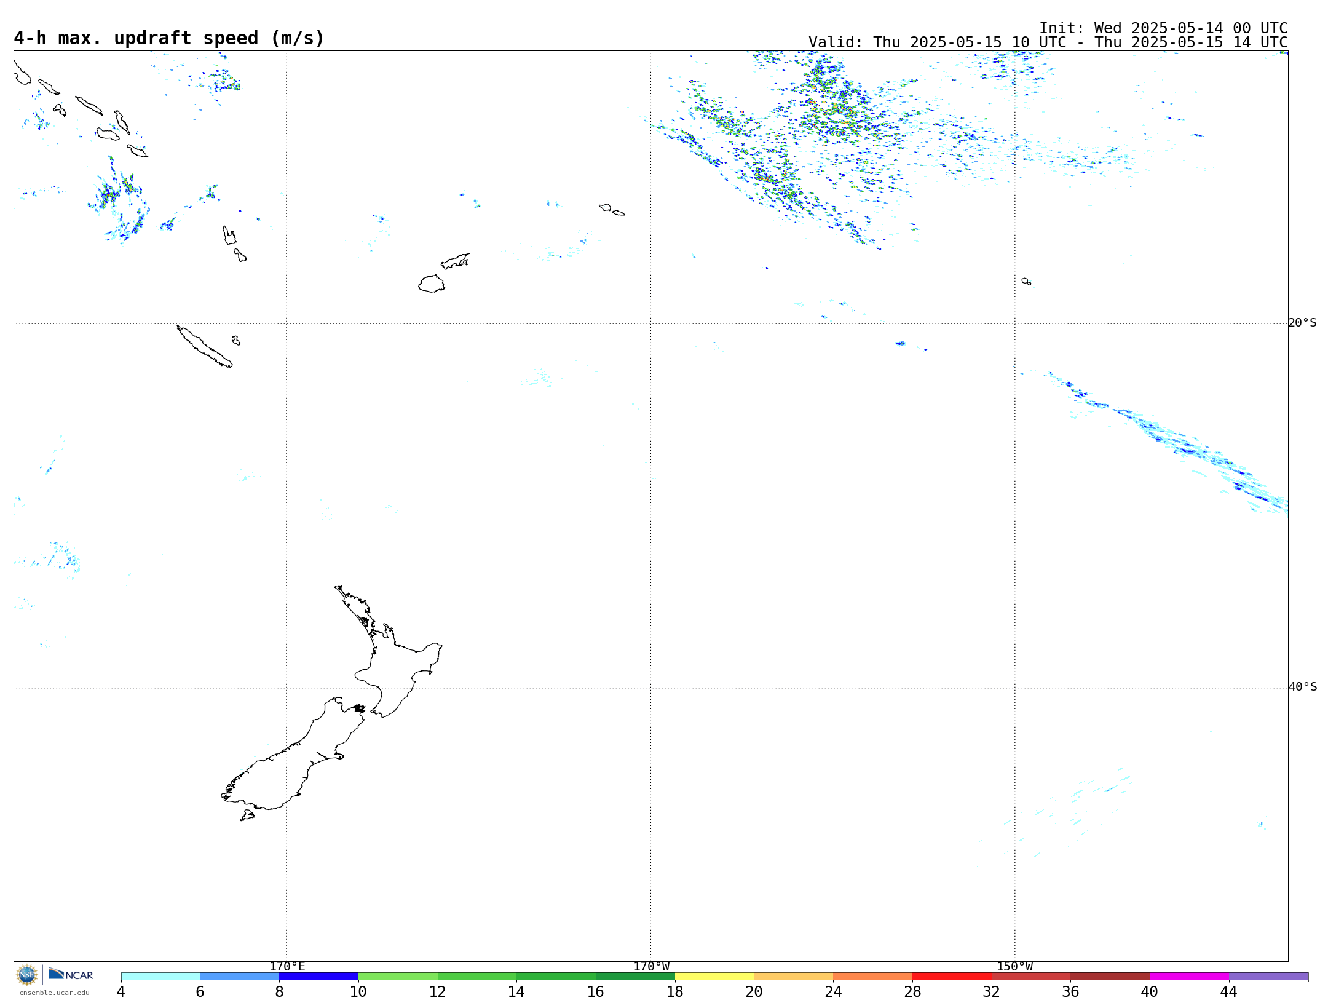Viewport: 1328px width, 1000px height.
Task: Click the '18' colorbar tick label
Action: (675, 991)
